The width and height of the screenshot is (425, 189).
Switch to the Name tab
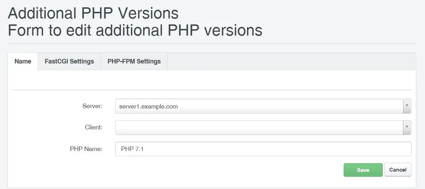[23, 61]
